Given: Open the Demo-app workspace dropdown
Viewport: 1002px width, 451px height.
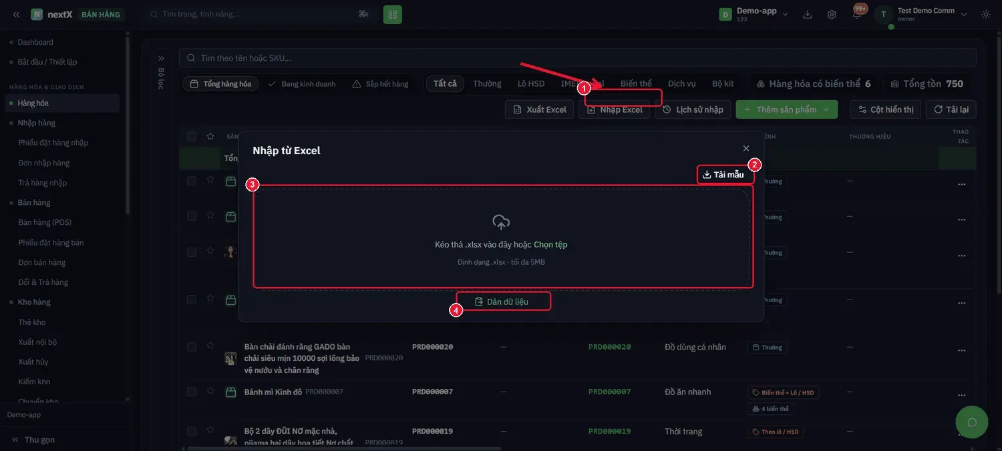Looking at the screenshot, I should (754, 14).
